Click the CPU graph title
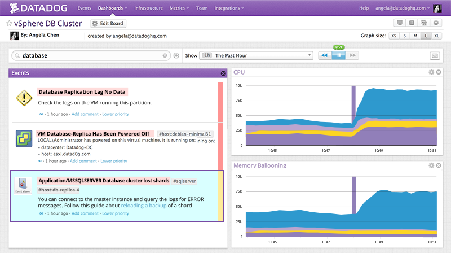The width and height of the screenshot is (451, 253). (x=239, y=72)
